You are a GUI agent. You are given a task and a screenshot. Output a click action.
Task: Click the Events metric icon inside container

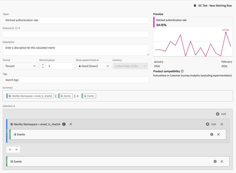pos(15,134)
